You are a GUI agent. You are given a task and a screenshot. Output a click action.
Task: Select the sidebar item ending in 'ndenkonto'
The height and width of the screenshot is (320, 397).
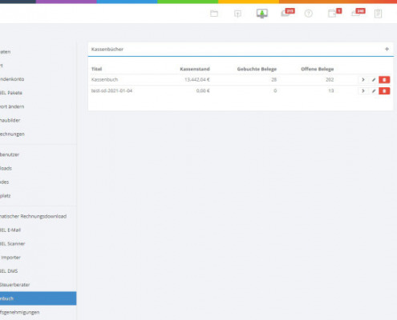point(12,79)
